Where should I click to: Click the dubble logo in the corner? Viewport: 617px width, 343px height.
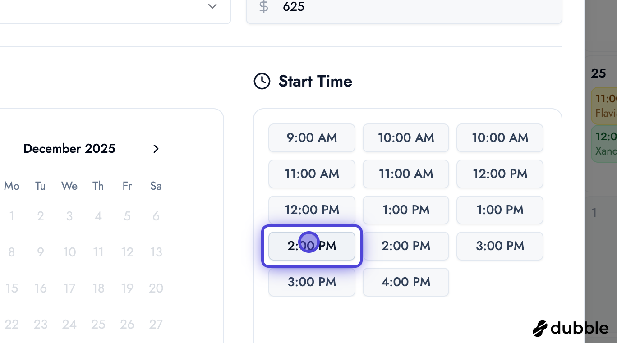(x=570, y=328)
